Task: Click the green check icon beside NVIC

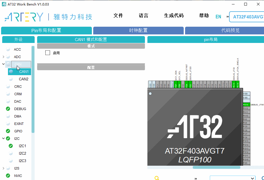Action: [x=8, y=176]
